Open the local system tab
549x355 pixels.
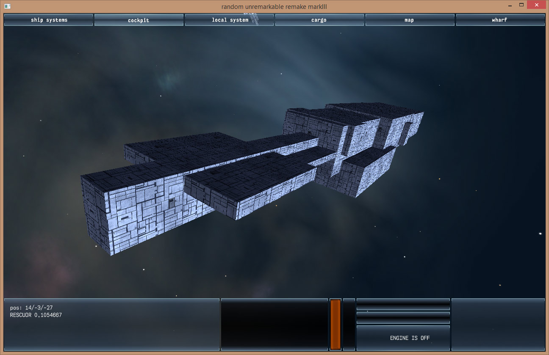pyautogui.click(x=229, y=20)
